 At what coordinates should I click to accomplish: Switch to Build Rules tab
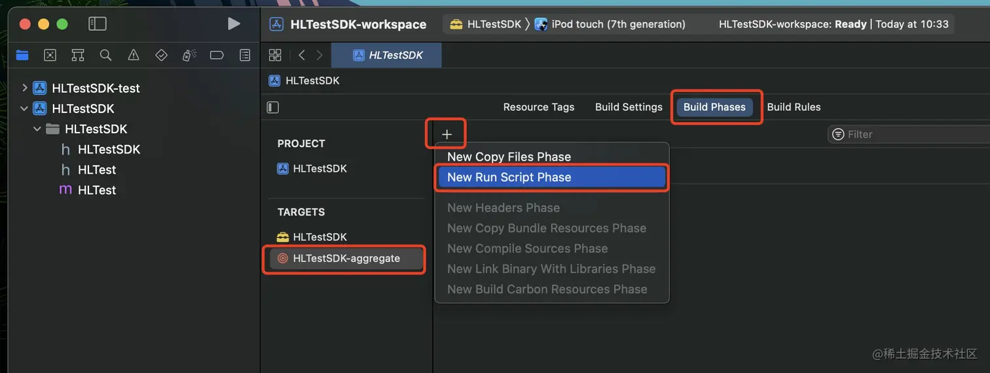(794, 107)
